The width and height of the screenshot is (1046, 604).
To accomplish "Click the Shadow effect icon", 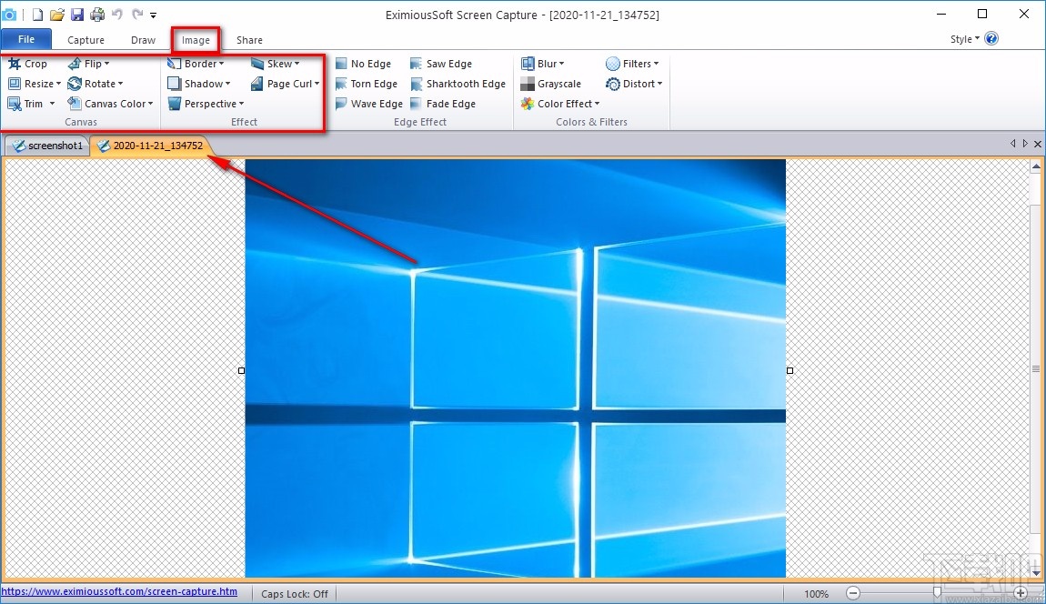I will point(174,84).
